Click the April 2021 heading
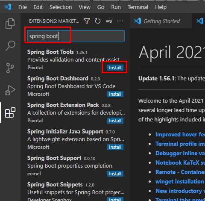The height and width of the screenshot is (201, 205). (172, 53)
